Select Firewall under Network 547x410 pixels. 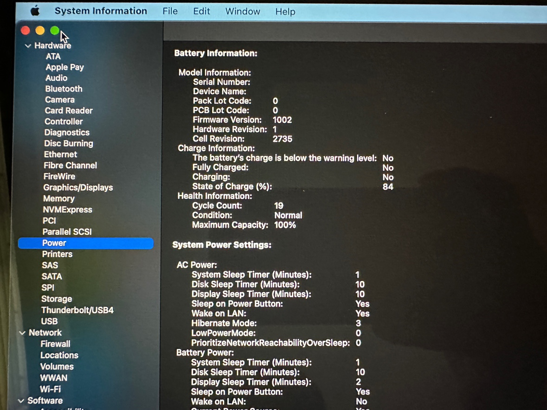coord(55,344)
